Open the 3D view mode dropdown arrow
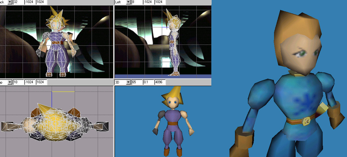This screenshot has height=157, width=347. [128, 82]
